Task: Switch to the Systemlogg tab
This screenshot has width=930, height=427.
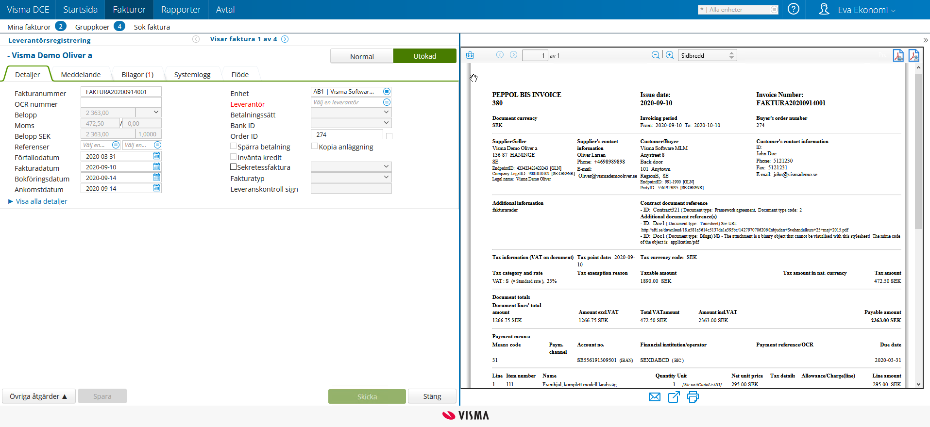Action: [x=192, y=75]
